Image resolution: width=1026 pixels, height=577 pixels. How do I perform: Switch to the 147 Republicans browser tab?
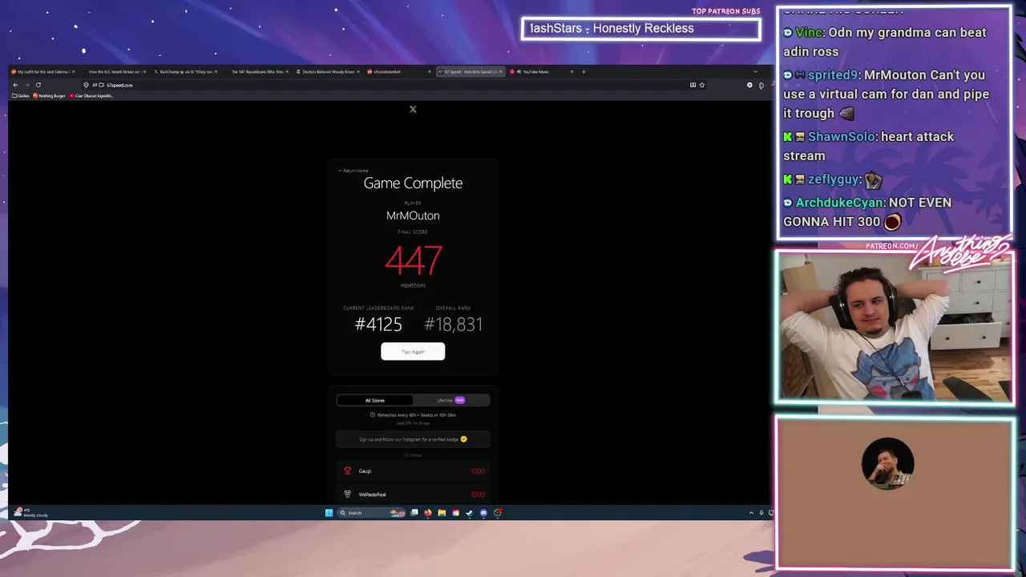pyautogui.click(x=256, y=71)
